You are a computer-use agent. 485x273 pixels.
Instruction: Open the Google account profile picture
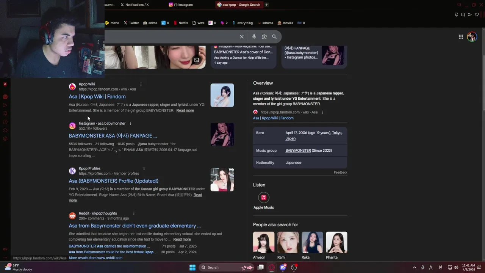point(472,37)
